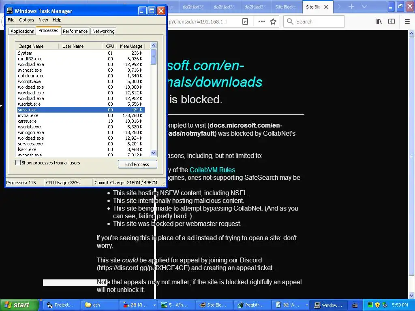This screenshot has width=415, height=311.
Task: Switch to Site Blocked taskbar button
Action: tap(214, 305)
